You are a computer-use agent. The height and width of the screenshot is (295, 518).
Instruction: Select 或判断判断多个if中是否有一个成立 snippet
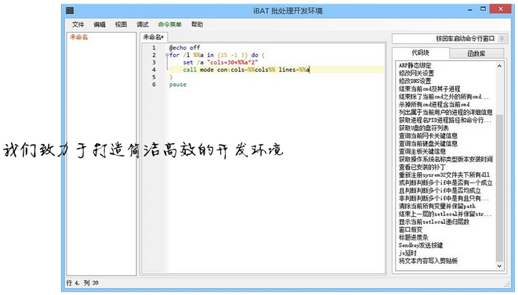(x=446, y=182)
